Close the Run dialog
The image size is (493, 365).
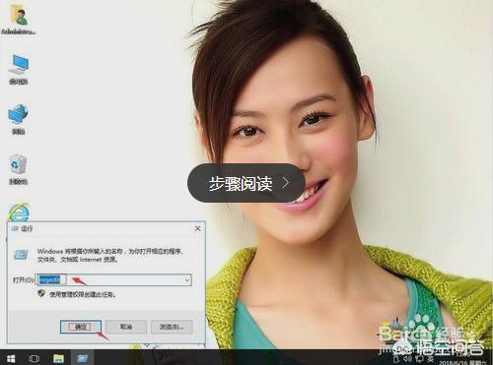tap(197, 228)
